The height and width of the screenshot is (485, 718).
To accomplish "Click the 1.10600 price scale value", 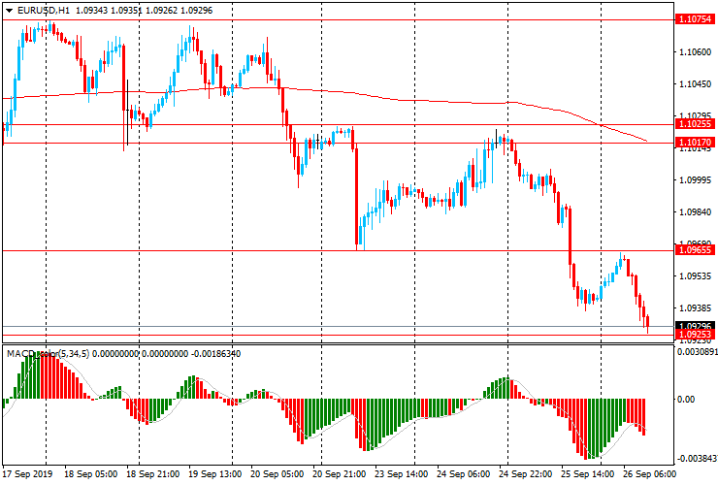I will [695, 52].
